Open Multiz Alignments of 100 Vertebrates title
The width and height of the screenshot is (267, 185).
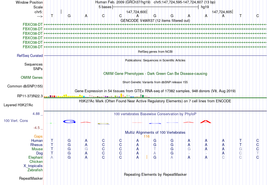155,133
